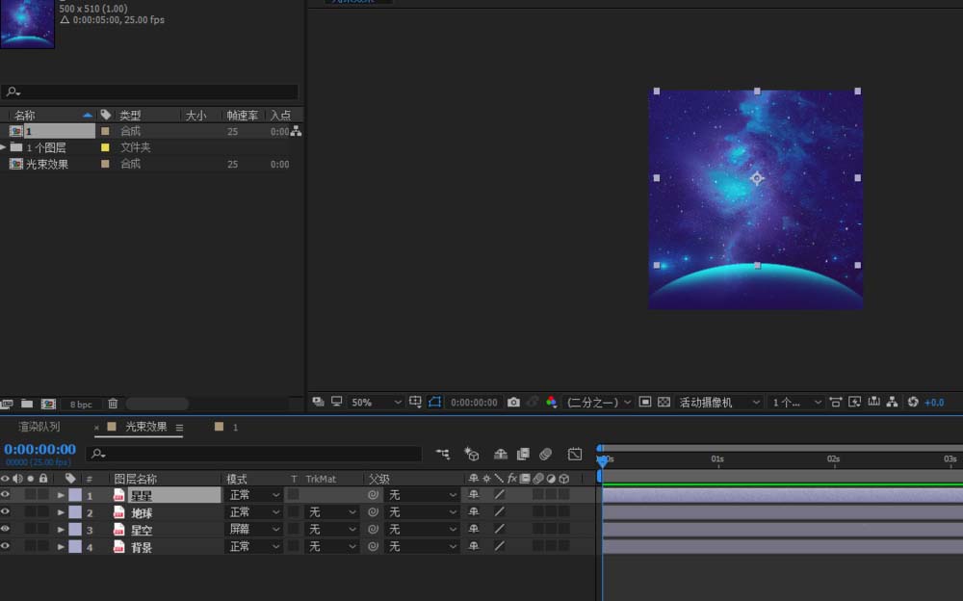Open the blend mode dropdown for 星空 layer

pyautogui.click(x=254, y=529)
